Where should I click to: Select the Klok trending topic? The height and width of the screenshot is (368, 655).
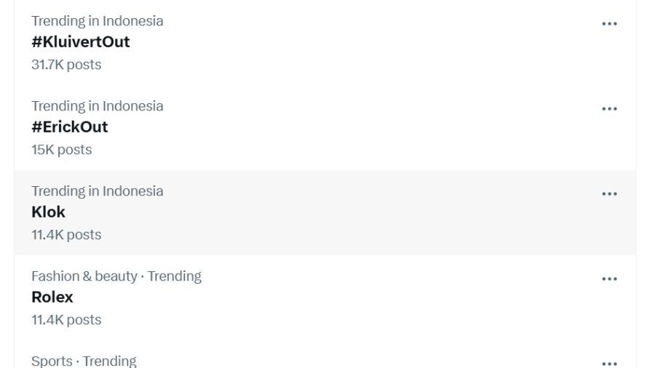[x=49, y=212]
